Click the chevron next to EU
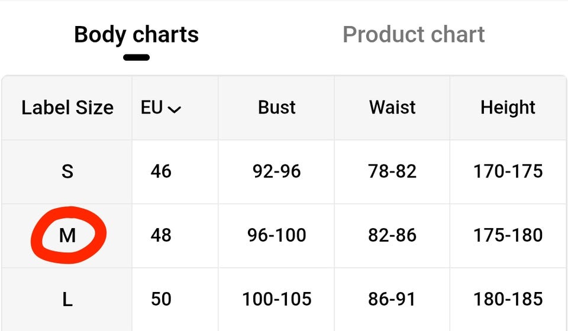 tap(174, 109)
